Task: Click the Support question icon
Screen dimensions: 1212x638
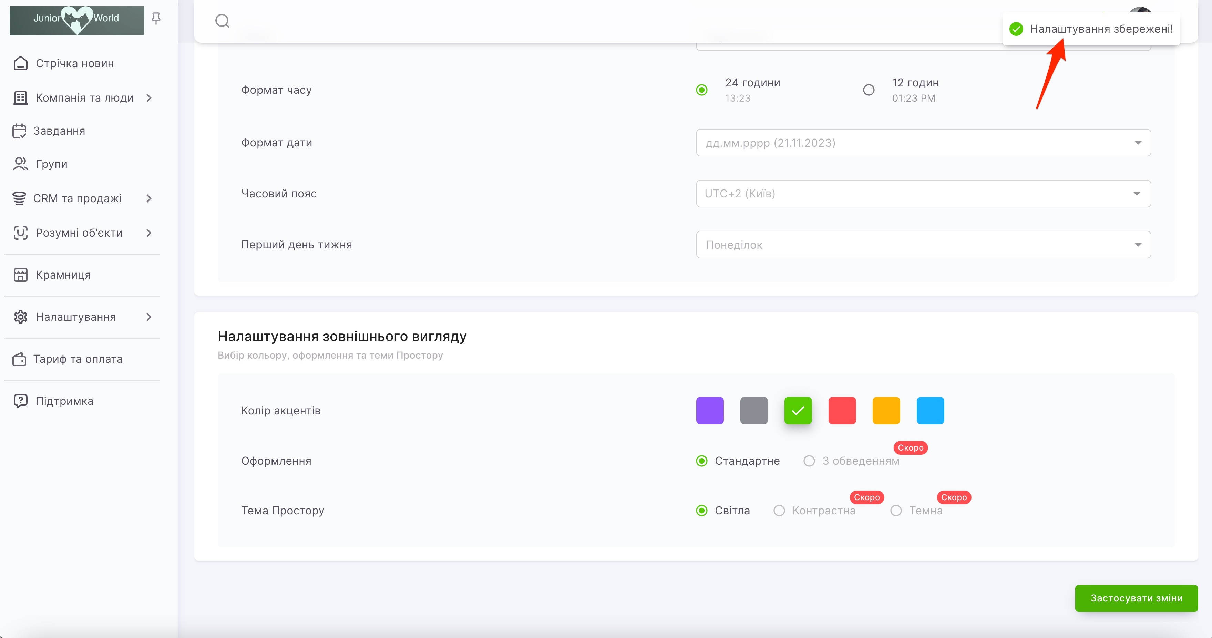Action: click(x=20, y=401)
